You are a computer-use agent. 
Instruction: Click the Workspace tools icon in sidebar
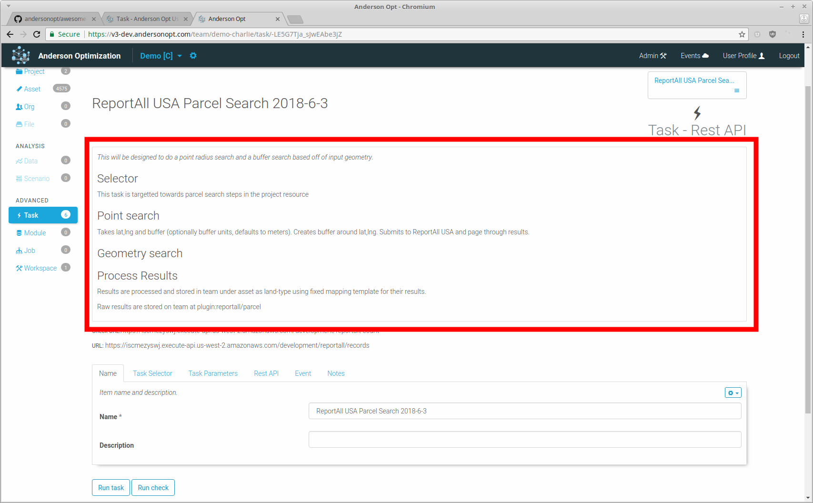point(19,268)
